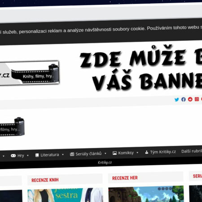
Task: Click the Literatura book icon
Action: (x=37, y=155)
